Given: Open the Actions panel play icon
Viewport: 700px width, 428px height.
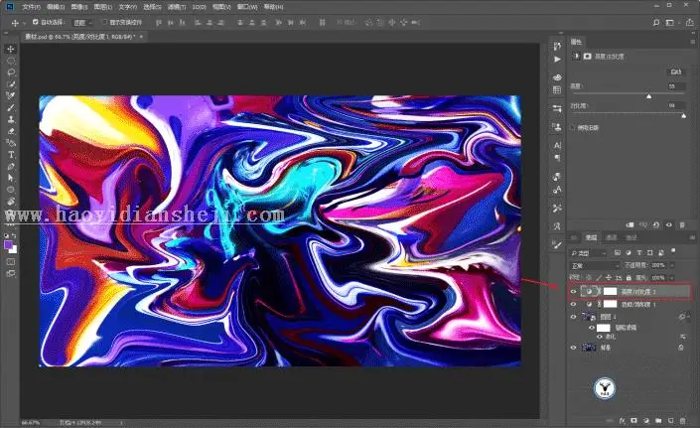Looking at the screenshot, I should tap(557, 59).
